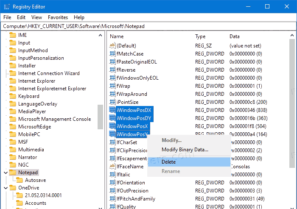Viewport: 297px width, 209px height.
Task: Click the iPointSize DWORD icon
Action: (x=112, y=102)
